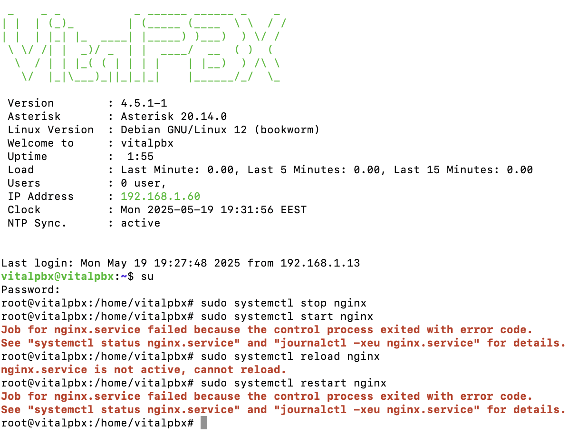Click the 'systemctl reload nginx' command line
The image size is (578, 436).
190,357
